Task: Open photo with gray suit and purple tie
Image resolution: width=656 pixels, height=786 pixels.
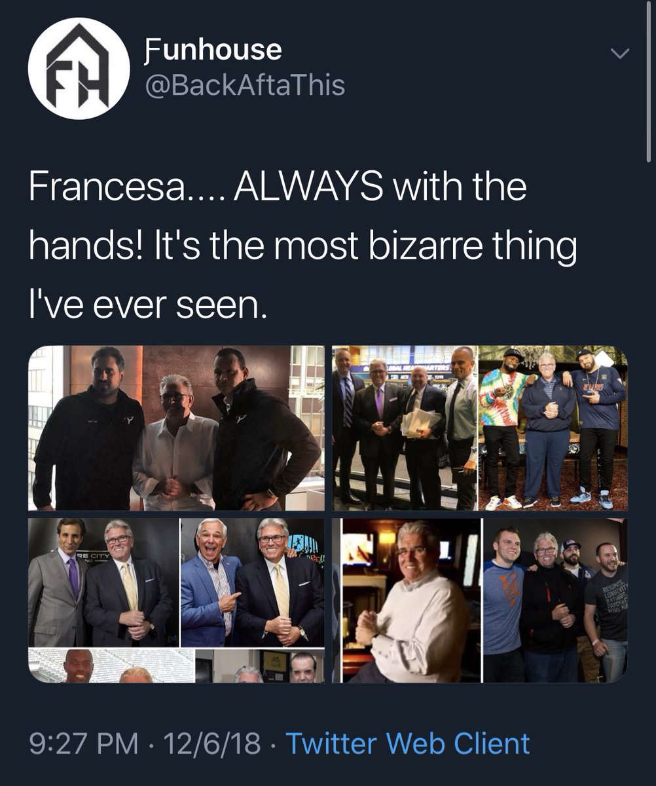Action: (x=103, y=582)
